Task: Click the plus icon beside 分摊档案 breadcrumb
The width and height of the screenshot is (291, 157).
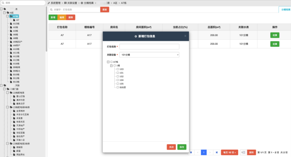Action: pos(82,3)
